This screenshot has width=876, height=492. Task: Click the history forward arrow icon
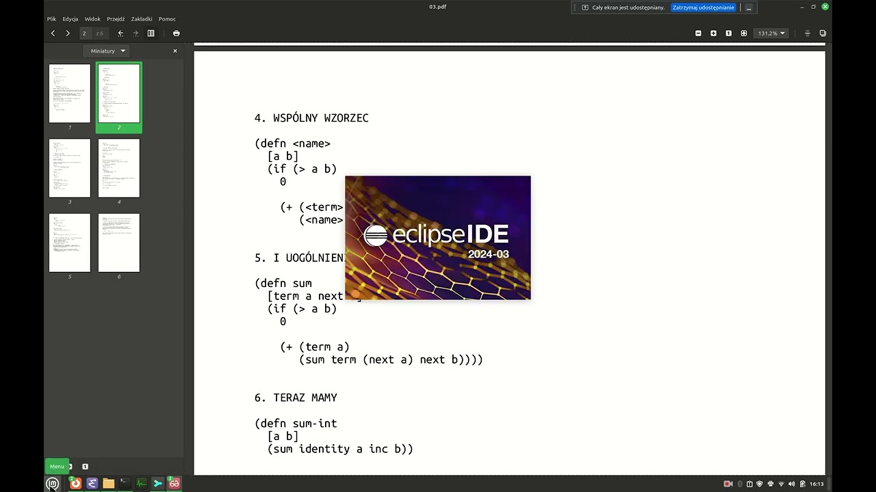click(x=136, y=33)
